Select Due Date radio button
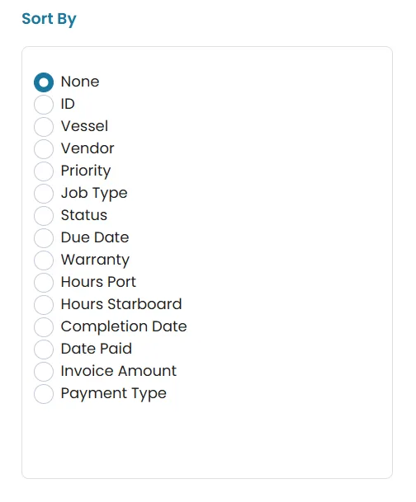This screenshot has height=502, width=416. 44,238
